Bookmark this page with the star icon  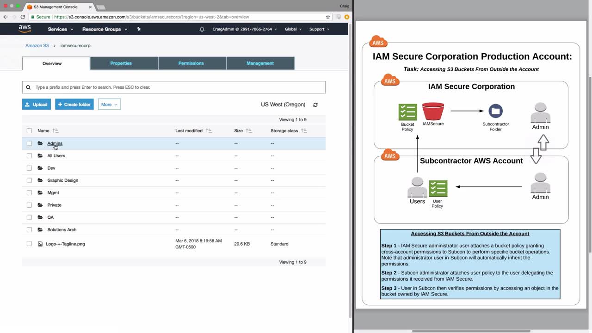click(328, 17)
